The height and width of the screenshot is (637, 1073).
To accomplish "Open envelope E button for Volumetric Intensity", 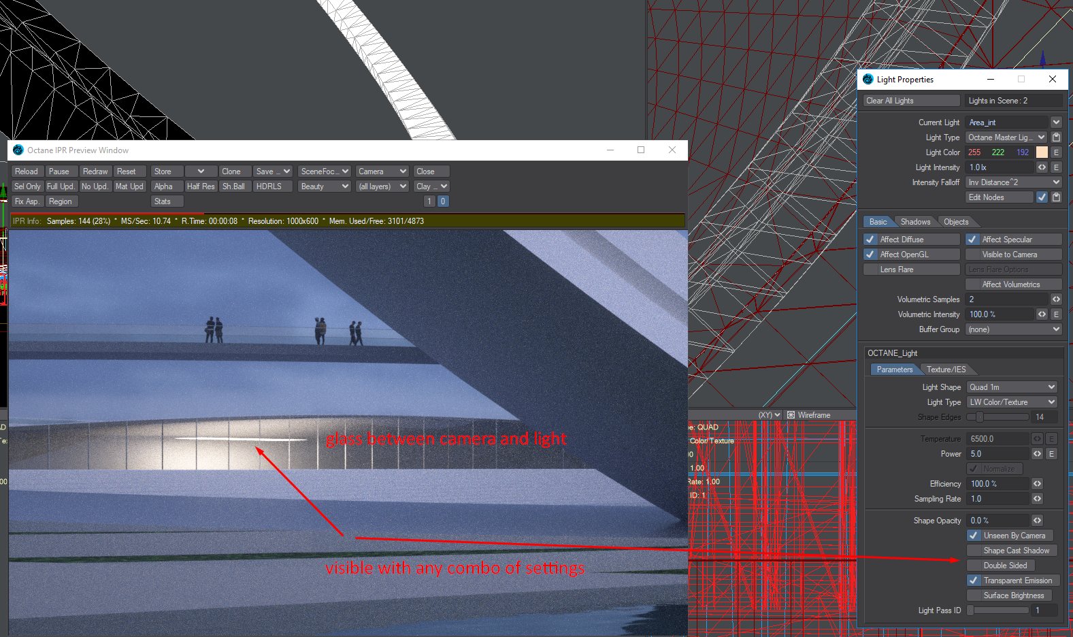I will 1056,314.
